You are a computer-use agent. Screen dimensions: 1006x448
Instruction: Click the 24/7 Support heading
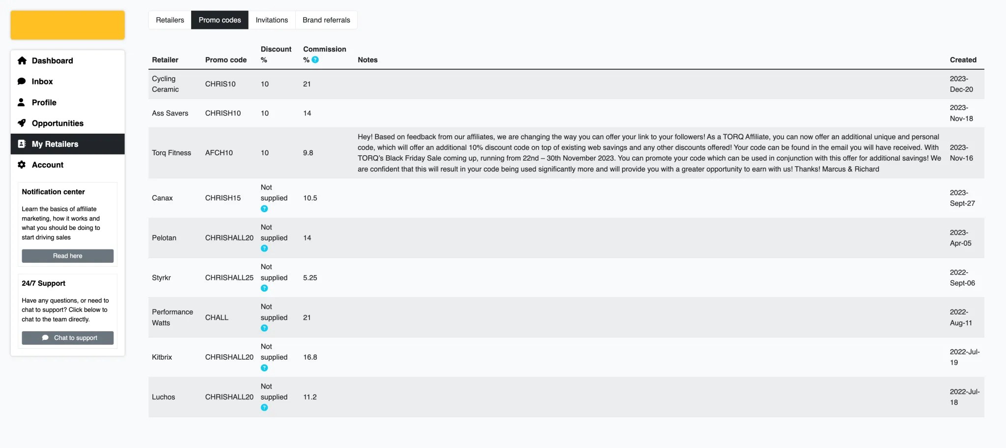(x=43, y=283)
